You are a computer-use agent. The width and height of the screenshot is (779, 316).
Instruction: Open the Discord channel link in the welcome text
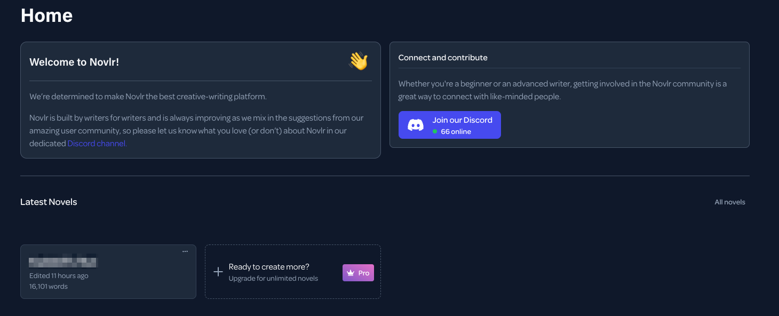point(96,143)
